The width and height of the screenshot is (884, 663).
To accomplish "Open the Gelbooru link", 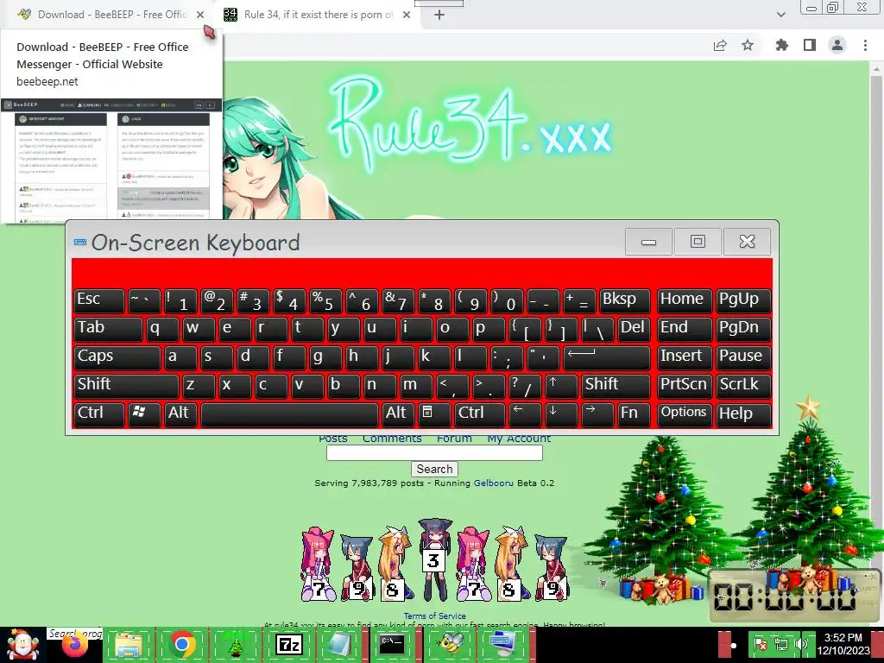I will click(x=493, y=483).
